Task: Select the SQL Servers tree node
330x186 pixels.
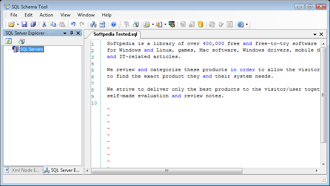Action: click(x=32, y=49)
